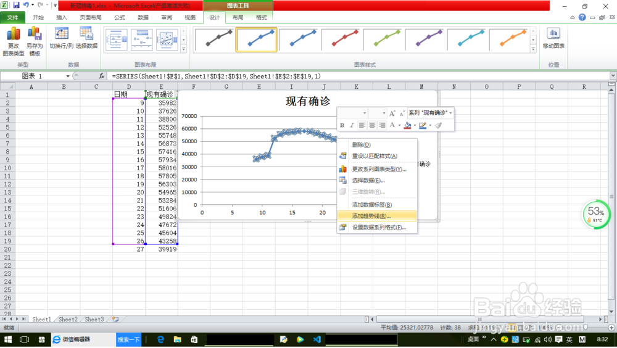Choose Select Data in context menu
Viewport: 617px width, 348px height.
[x=377, y=180]
